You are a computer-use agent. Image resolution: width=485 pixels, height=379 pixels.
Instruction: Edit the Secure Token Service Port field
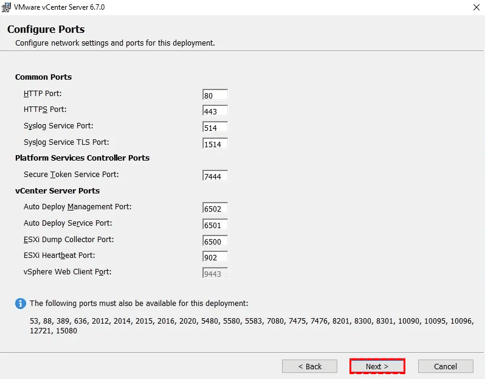click(215, 176)
